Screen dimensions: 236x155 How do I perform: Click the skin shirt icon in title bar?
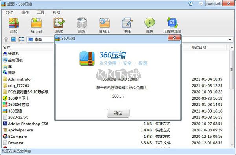tap(191, 4)
